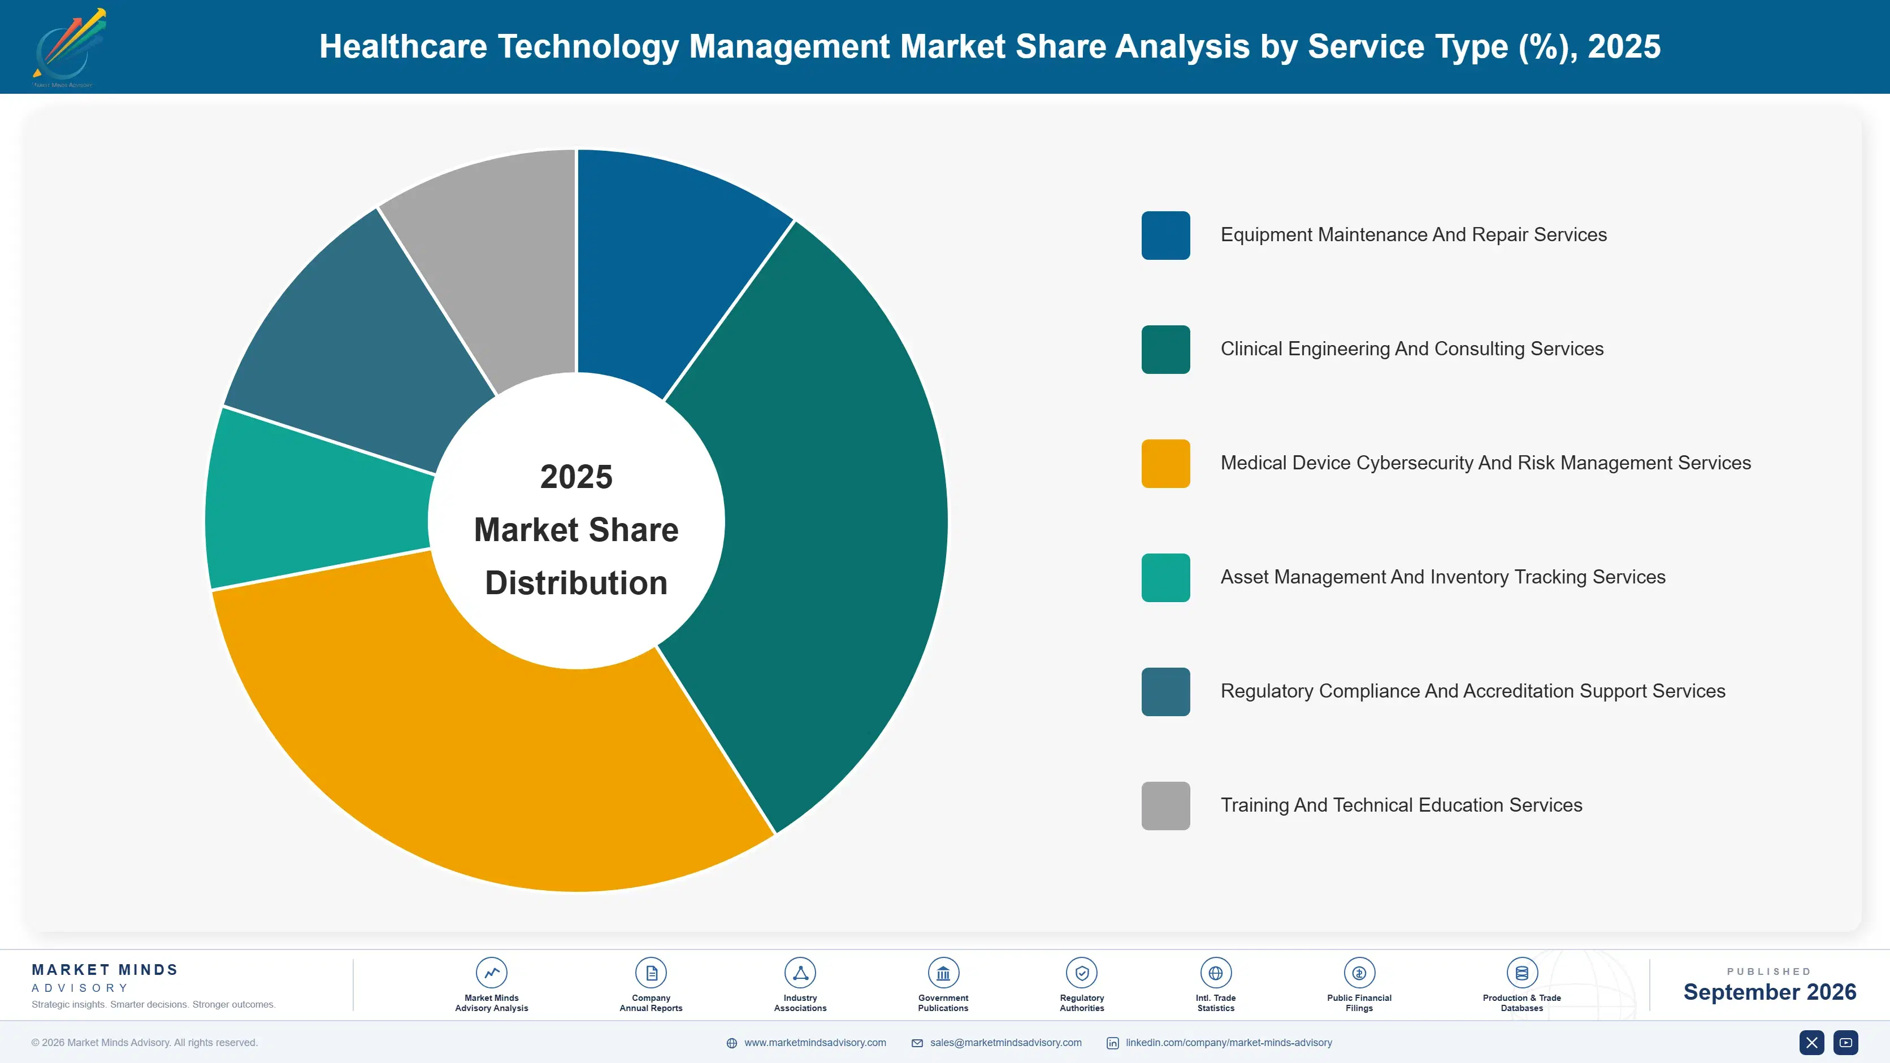The image size is (1890, 1063).
Task: Click the PUBLISHED heading above the date
Action: click(x=1769, y=971)
